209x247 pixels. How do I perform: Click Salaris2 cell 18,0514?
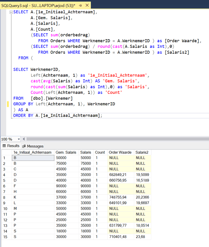pos(143,225)
